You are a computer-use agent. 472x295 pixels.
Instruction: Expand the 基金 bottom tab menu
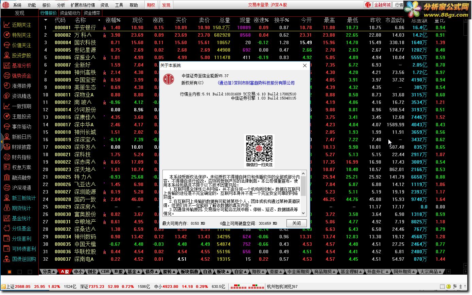click(x=134, y=272)
